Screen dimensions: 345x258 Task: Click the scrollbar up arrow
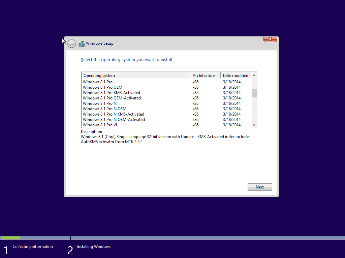[254, 75]
